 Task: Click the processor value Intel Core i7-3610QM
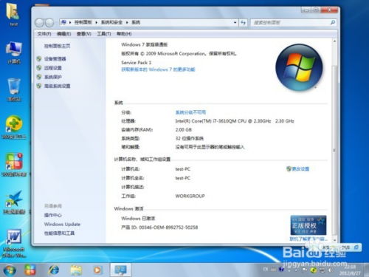(235, 121)
